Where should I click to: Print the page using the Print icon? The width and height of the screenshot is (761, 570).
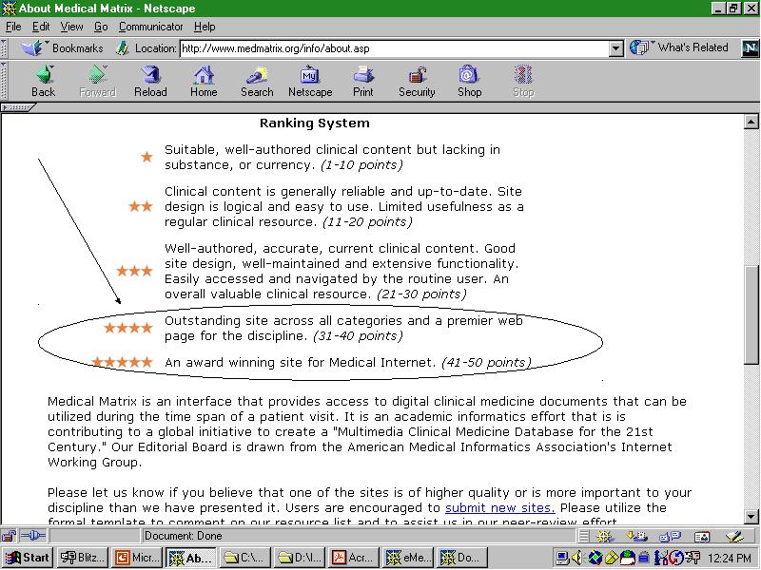363,82
